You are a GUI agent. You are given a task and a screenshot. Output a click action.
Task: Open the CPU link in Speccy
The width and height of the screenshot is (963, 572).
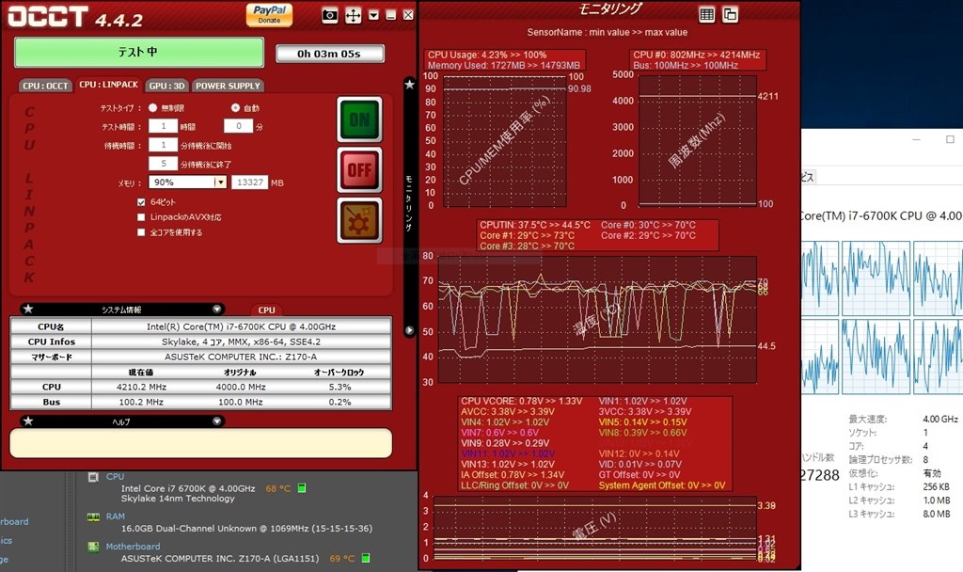[115, 476]
